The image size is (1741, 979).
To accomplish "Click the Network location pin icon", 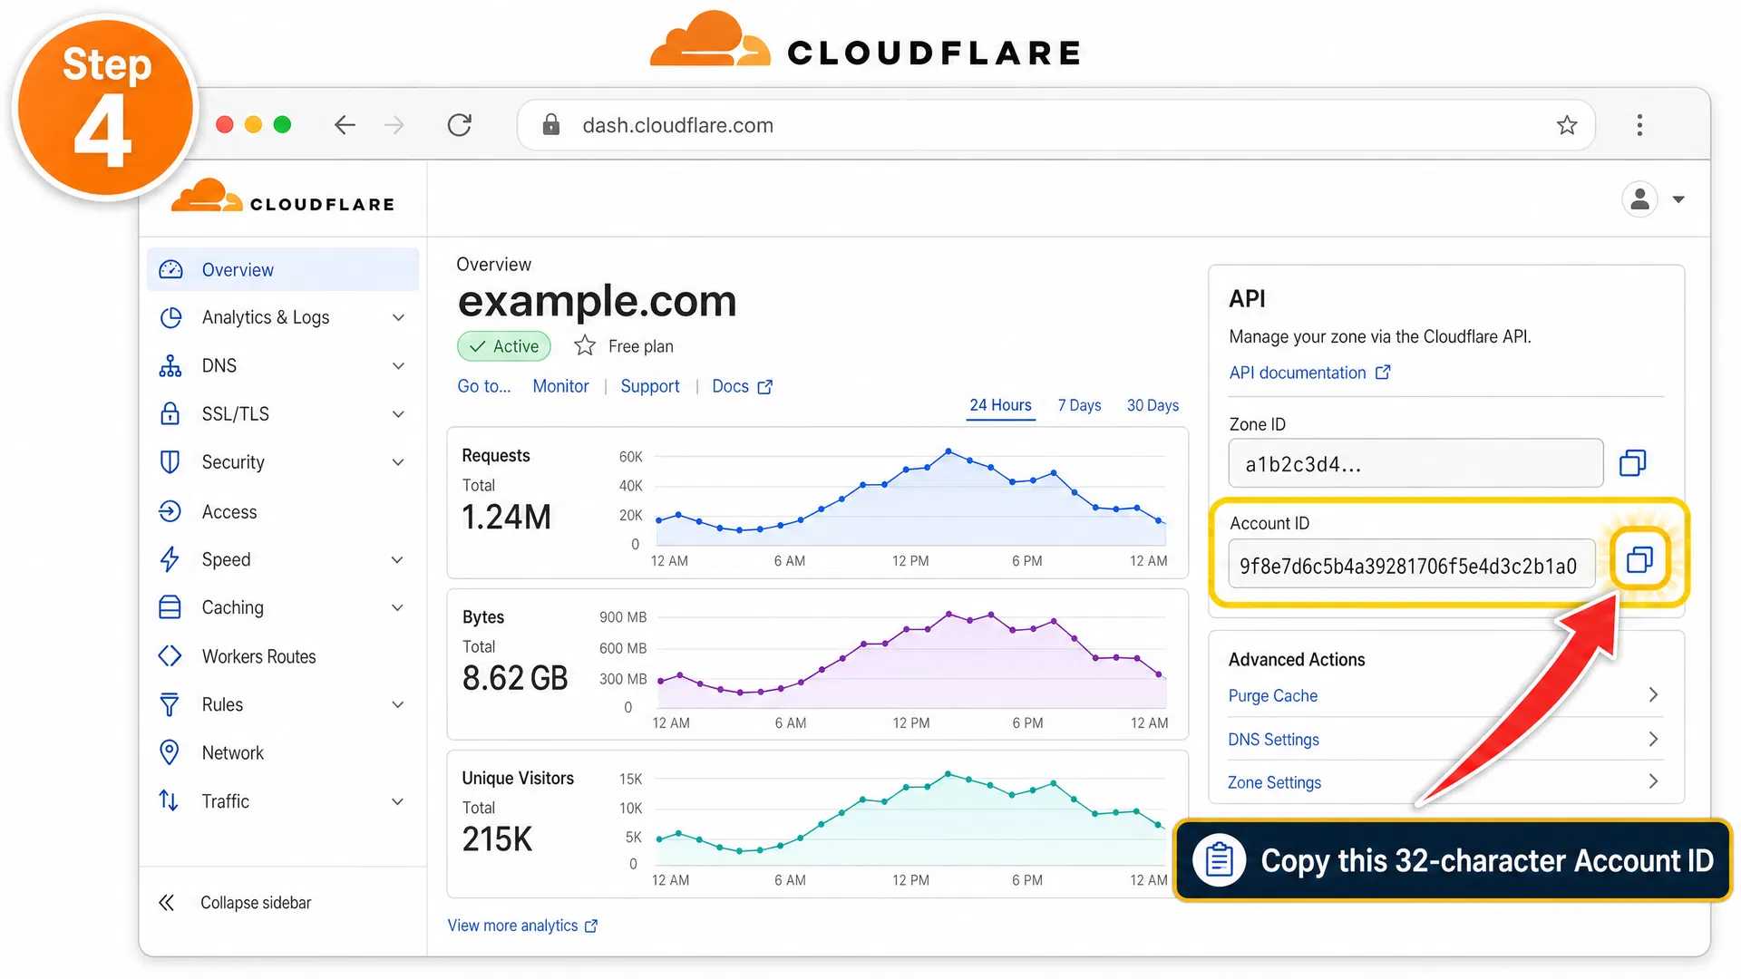I will point(169,752).
